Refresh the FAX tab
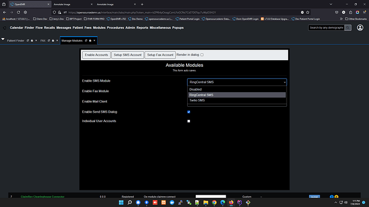369x207 pixels. coord(49,41)
